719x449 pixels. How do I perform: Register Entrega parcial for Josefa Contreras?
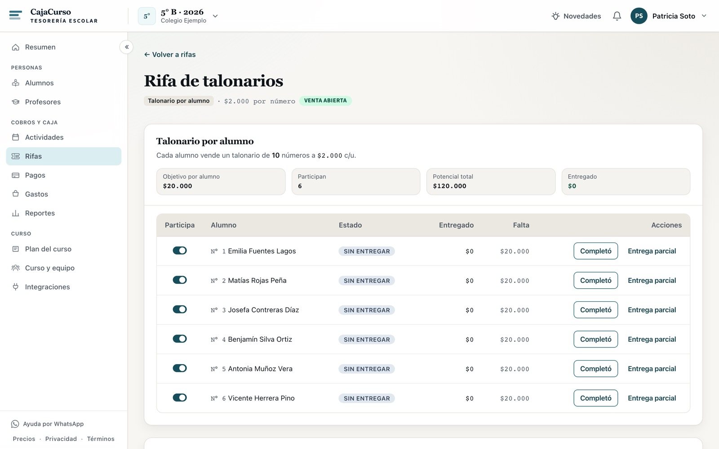[652, 310]
